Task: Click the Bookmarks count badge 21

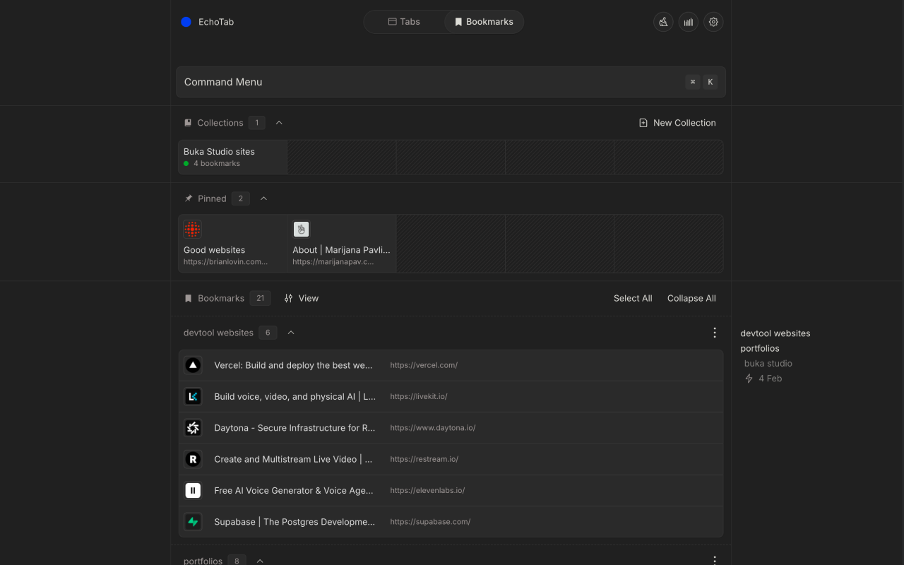Action: pos(260,298)
